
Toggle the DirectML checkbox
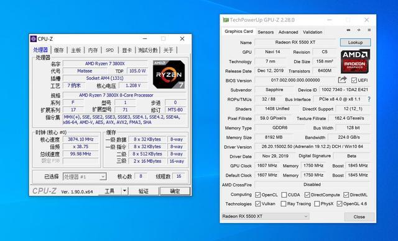pos(346,195)
